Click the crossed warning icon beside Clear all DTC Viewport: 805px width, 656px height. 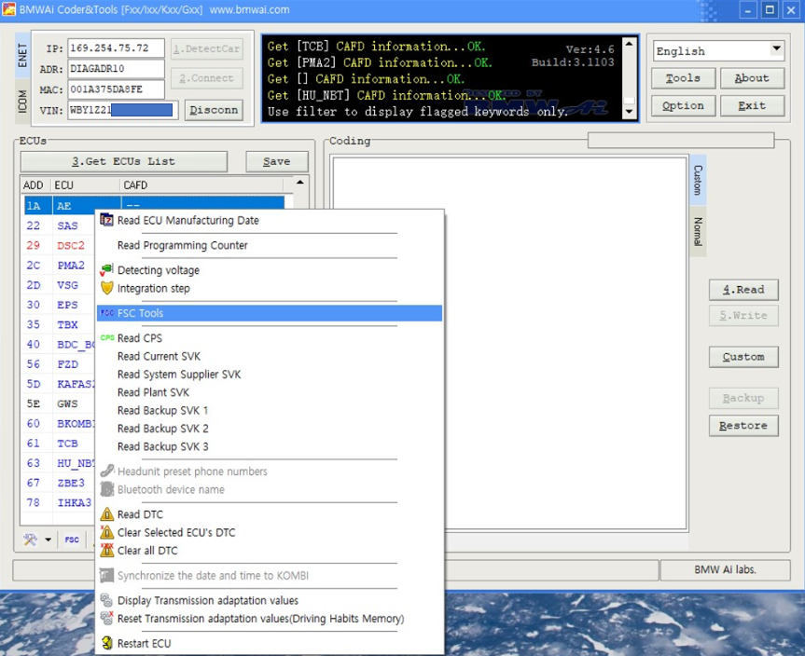[106, 550]
